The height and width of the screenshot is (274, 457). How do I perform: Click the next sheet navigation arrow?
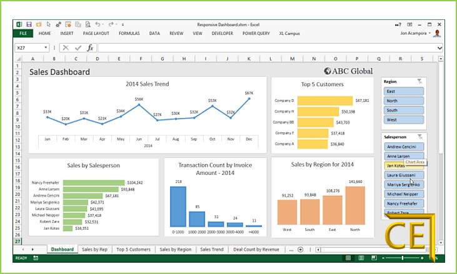click(33, 249)
